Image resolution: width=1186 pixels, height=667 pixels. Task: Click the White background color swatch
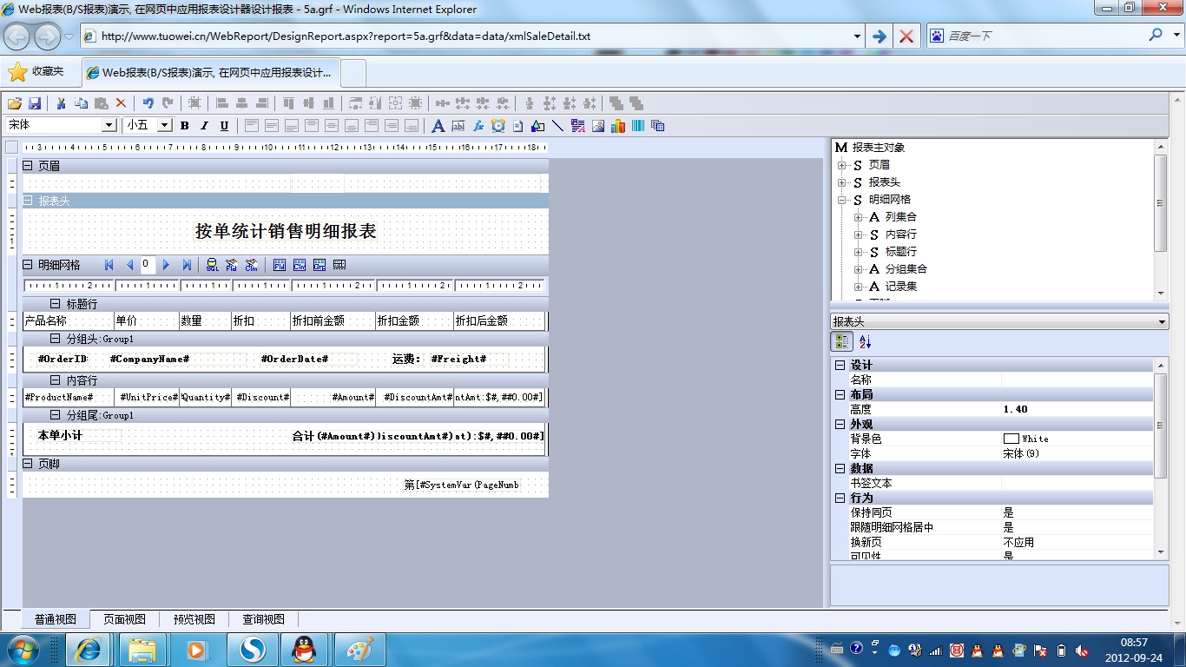click(1011, 439)
